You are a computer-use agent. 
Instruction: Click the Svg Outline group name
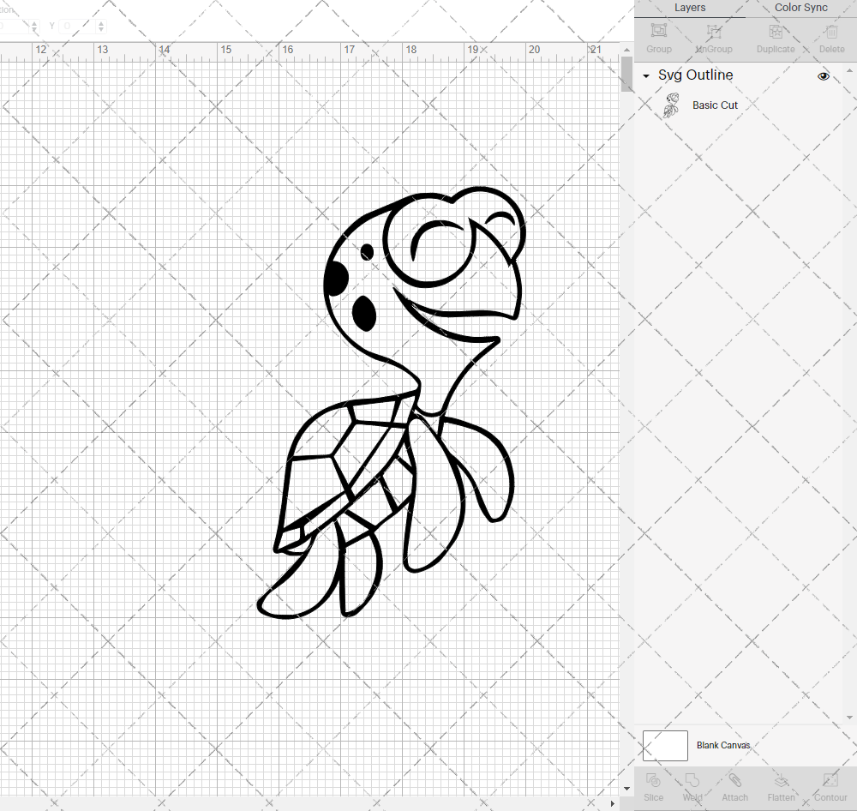(x=695, y=75)
